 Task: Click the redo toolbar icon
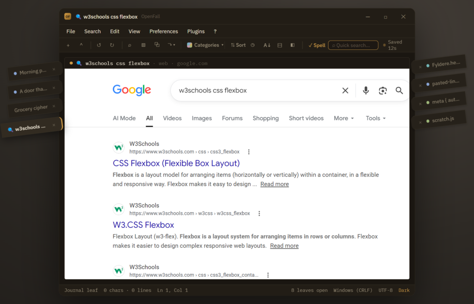click(x=112, y=45)
